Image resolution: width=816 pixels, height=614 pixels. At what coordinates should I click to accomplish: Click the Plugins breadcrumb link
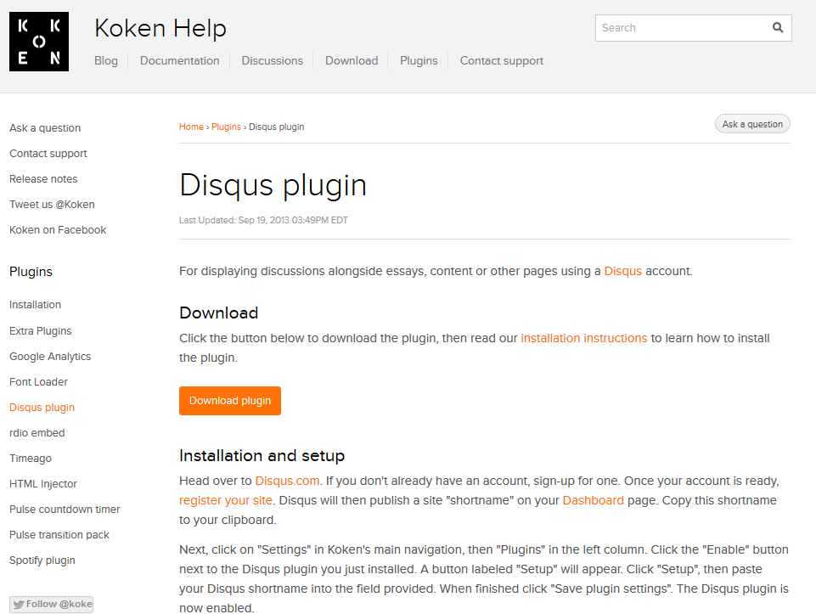click(x=226, y=127)
